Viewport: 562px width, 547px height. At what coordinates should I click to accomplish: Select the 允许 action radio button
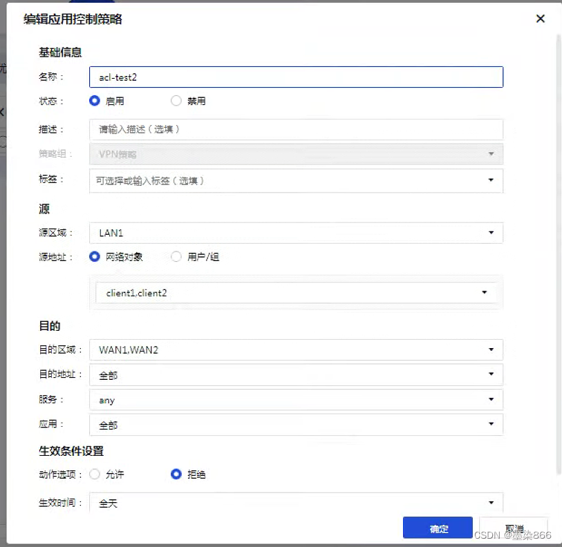coord(95,474)
